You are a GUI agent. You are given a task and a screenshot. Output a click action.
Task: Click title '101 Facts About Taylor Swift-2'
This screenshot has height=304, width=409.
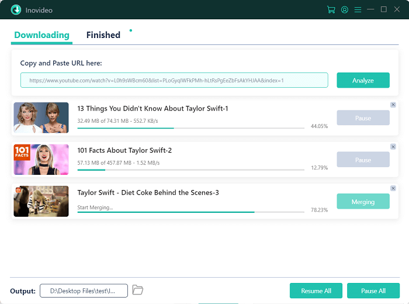click(x=124, y=150)
